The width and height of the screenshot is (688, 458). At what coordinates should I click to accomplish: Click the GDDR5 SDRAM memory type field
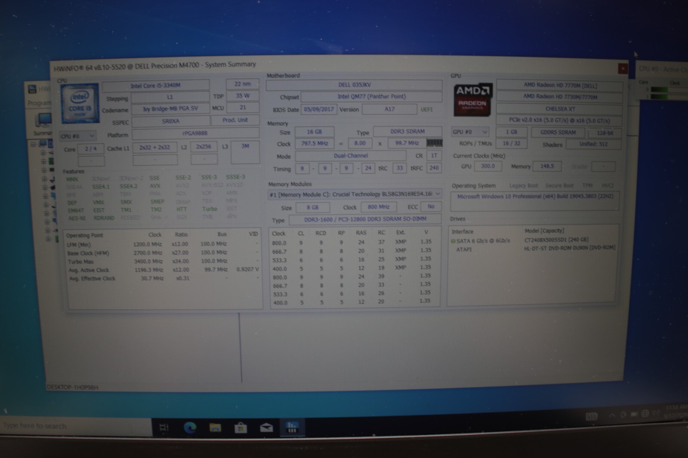(558, 132)
